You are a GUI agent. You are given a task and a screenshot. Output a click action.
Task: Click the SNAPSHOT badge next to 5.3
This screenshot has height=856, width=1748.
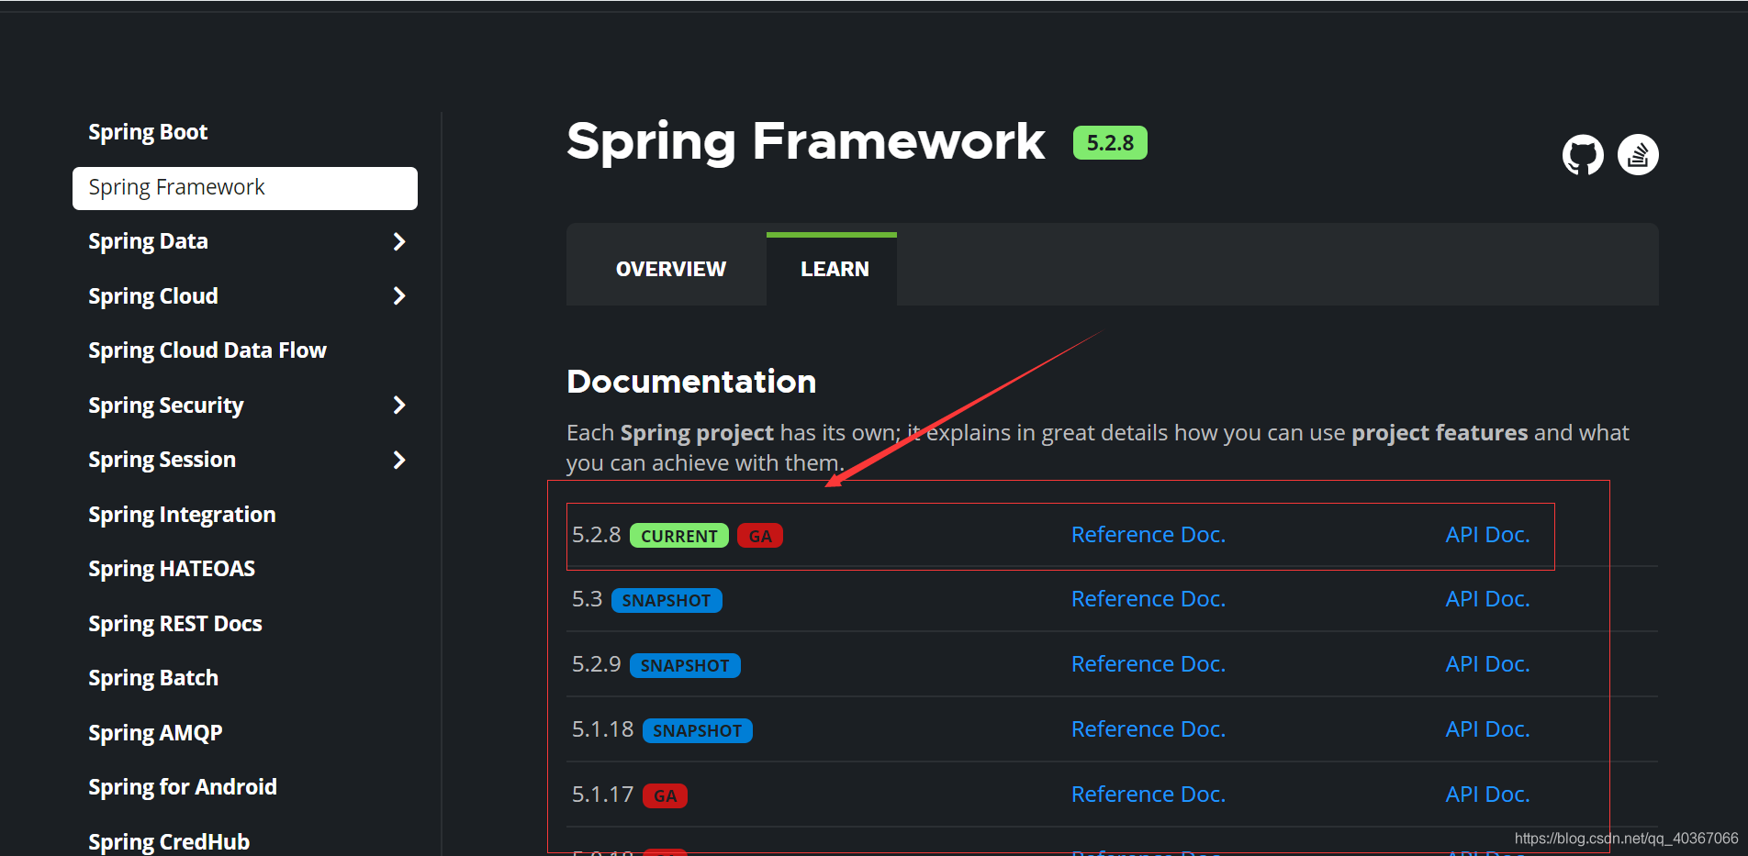(667, 600)
